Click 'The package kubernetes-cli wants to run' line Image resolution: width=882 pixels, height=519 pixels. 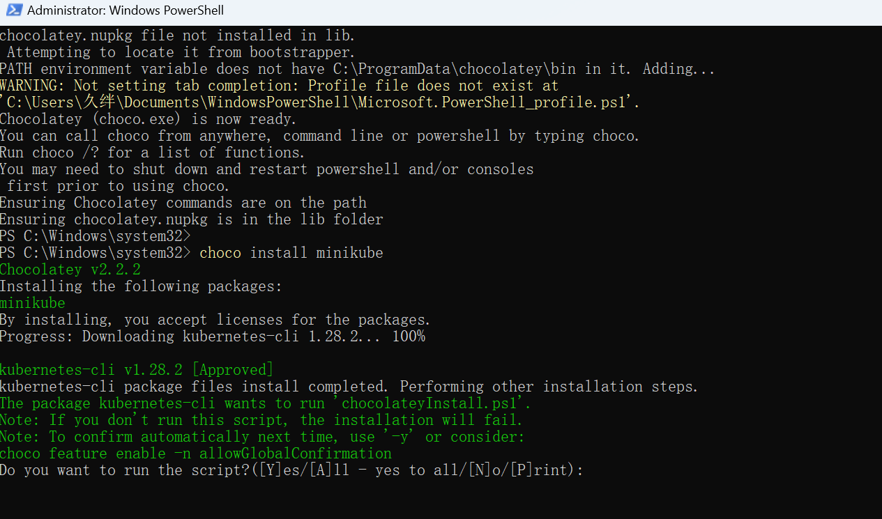click(x=266, y=403)
